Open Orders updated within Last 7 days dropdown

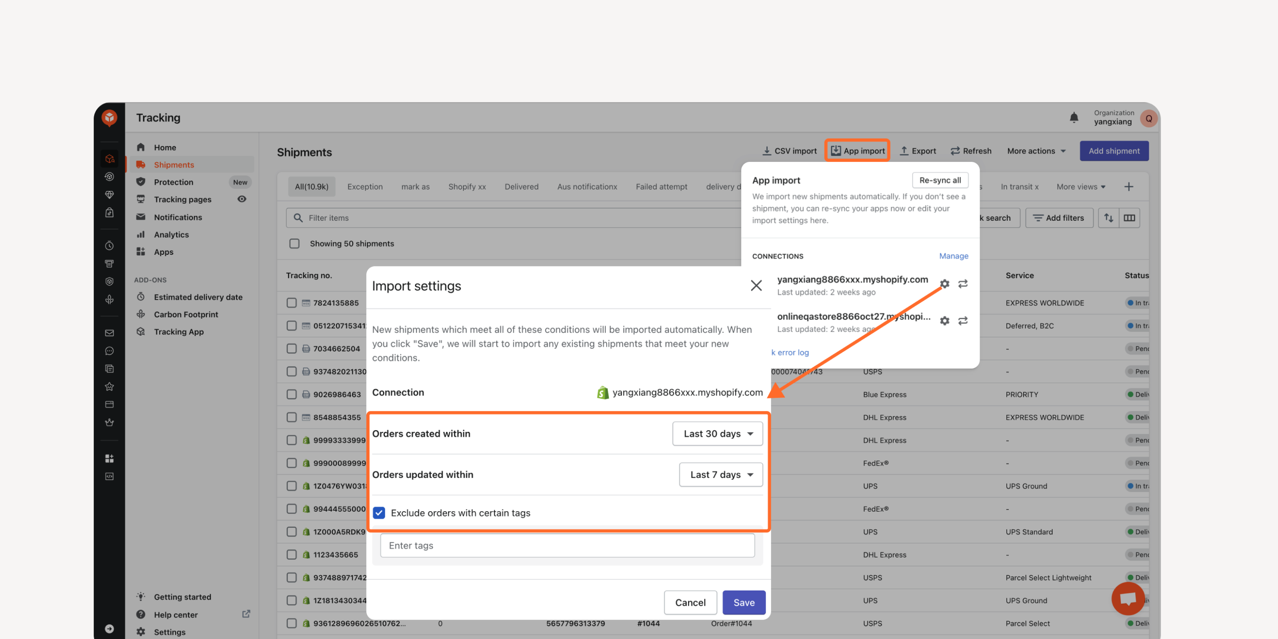pos(720,475)
